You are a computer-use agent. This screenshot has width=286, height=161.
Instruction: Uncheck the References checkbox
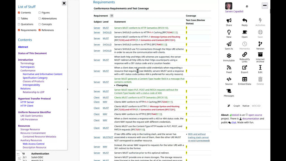click(x=40, y=30)
